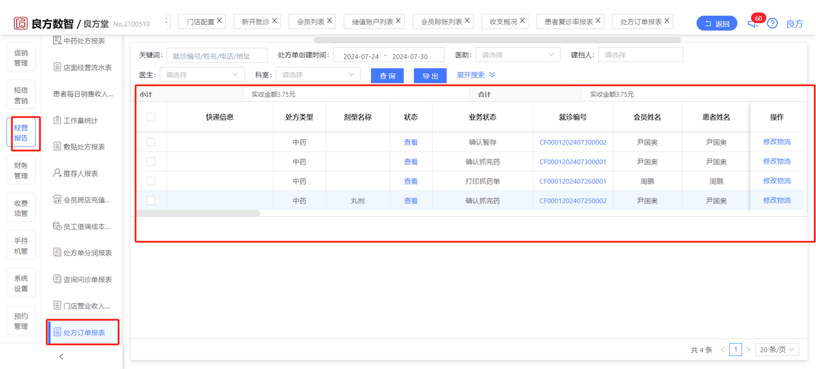Image resolution: width=816 pixels, height=369 pixels.
Task: Click the 良方数智 logo icon
Action: click(x=21, y=24)
